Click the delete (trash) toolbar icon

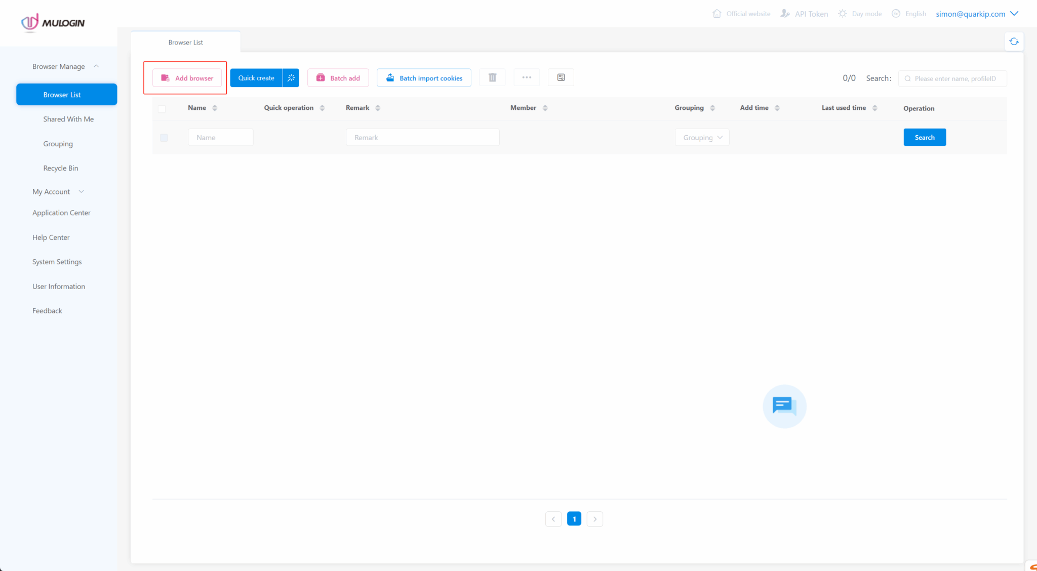492,77
